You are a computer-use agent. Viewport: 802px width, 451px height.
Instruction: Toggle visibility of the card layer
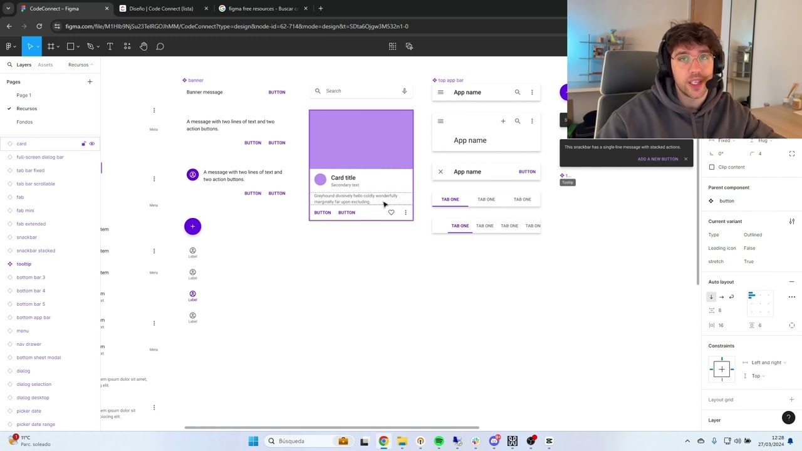pyautogui.click(x=91, y=144)
